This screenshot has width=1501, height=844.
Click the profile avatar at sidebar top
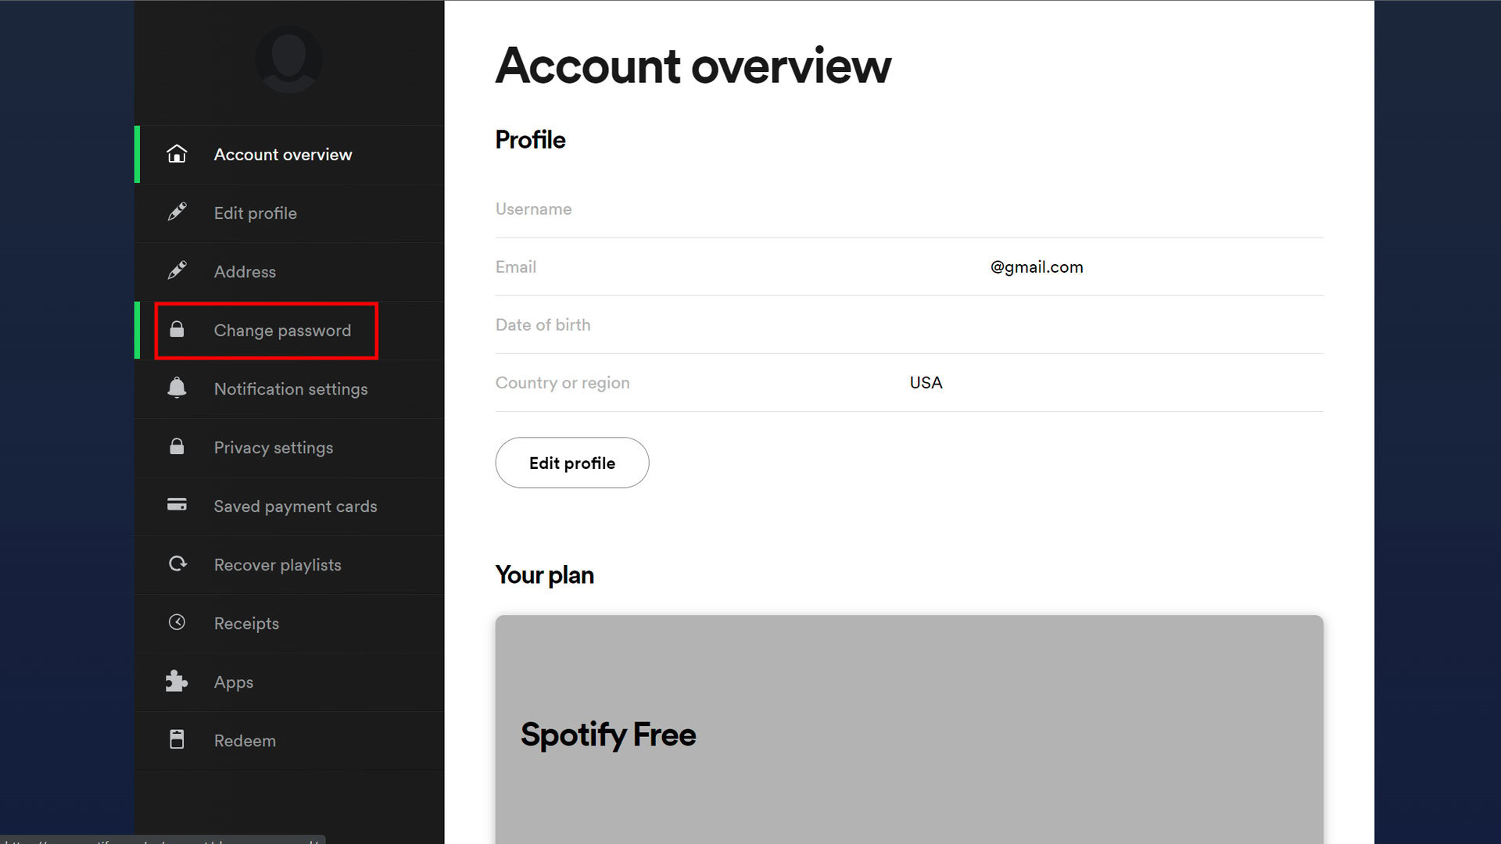pos(288,59)
